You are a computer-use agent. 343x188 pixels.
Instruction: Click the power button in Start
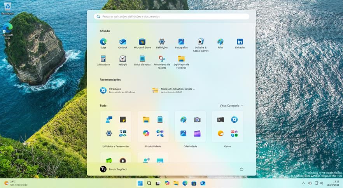tap(241, 169)
